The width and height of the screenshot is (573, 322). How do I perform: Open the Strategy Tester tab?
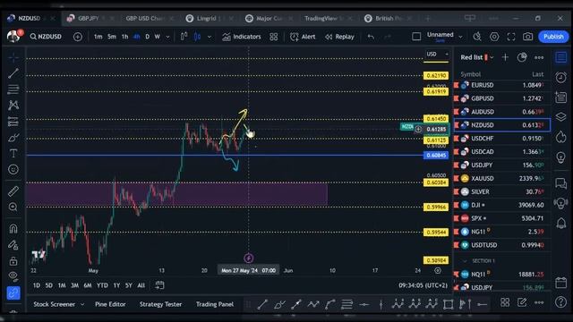(160, 304)
